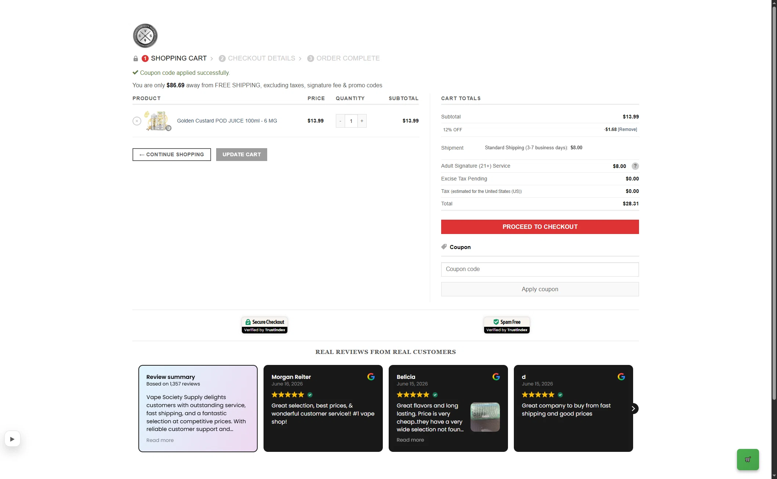Screen dimensions: 777x479
Task: Increase quantity with the plus button
Action: coord(362,121)
